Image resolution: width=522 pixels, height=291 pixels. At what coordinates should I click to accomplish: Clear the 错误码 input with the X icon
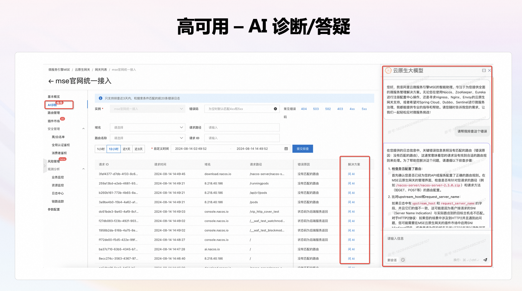coord(275,109)
